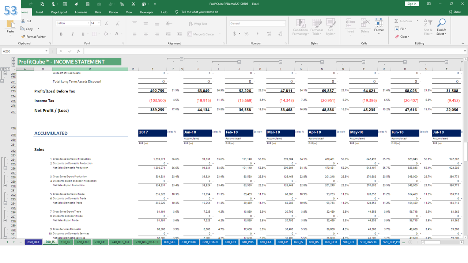Click the Format Painter button
This screenshot has height=263, width=468.
point(33,37)
